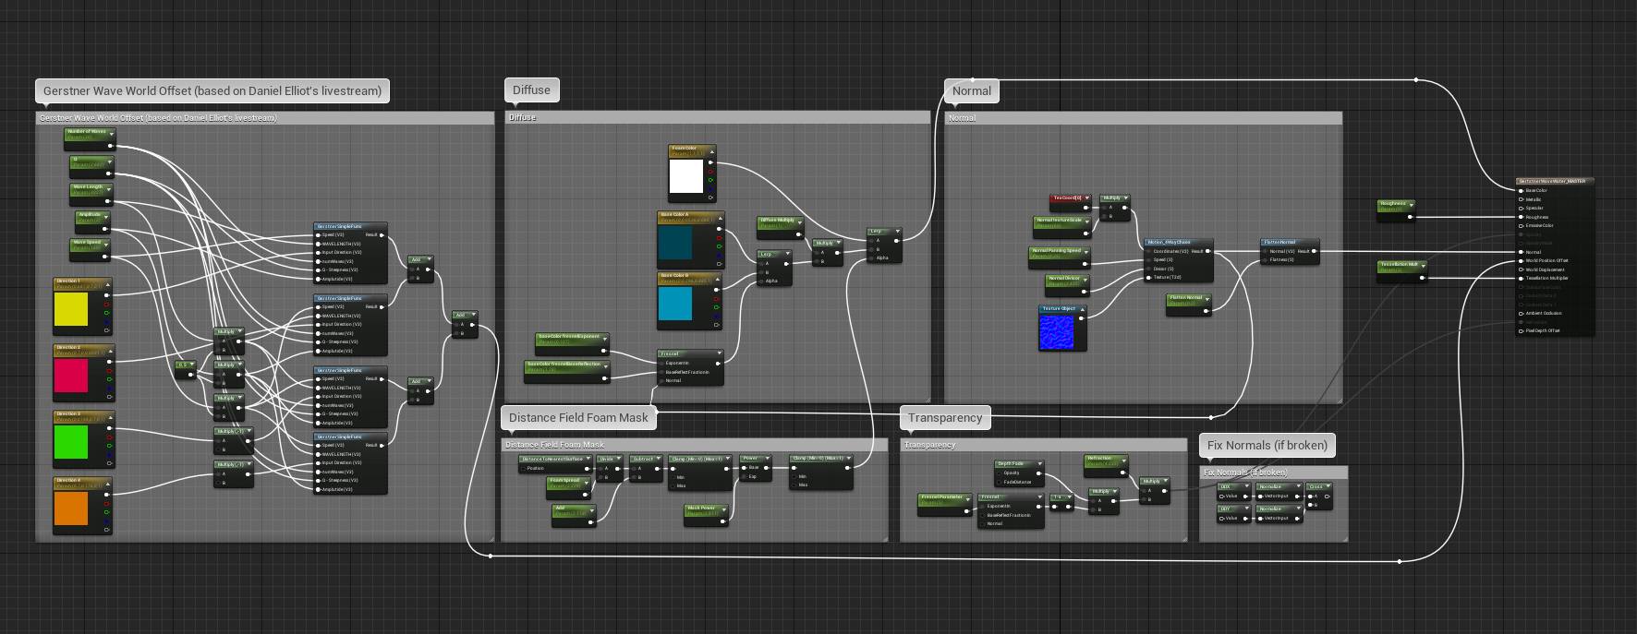The height and width of the screenshot is (634, 1637).
Task: Click the Emissive Color input pin
Action: point(1522,225)
